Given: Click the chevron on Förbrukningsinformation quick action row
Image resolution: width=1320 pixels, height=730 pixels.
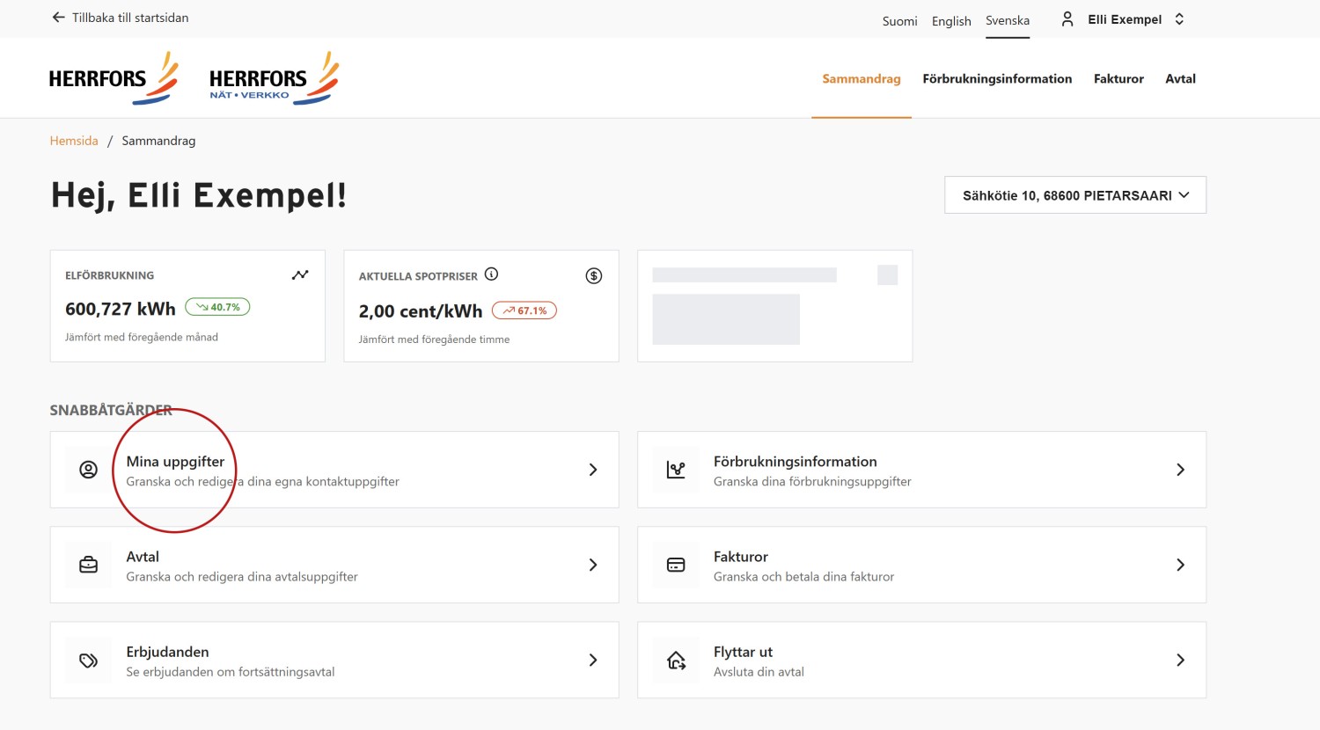Looking at the screenshot, I should click(x=1180, y=470).
